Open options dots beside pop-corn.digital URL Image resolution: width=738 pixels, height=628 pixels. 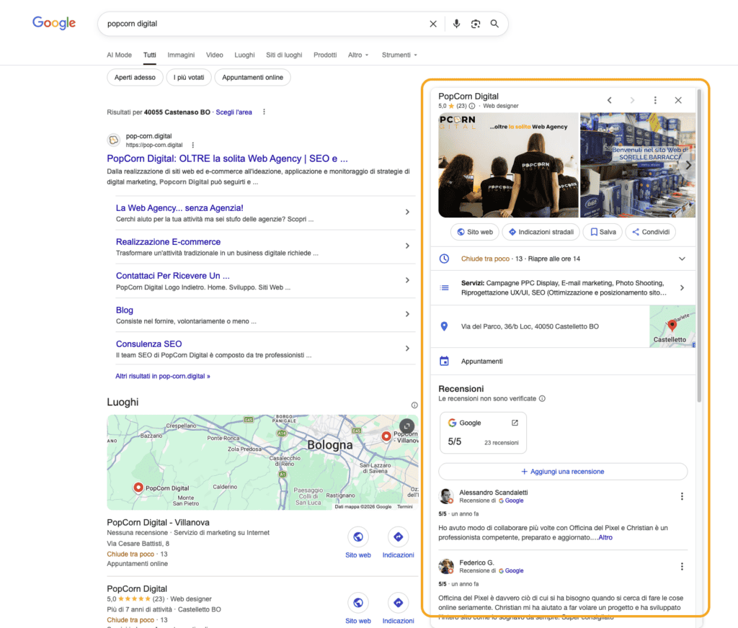(193, 145)
